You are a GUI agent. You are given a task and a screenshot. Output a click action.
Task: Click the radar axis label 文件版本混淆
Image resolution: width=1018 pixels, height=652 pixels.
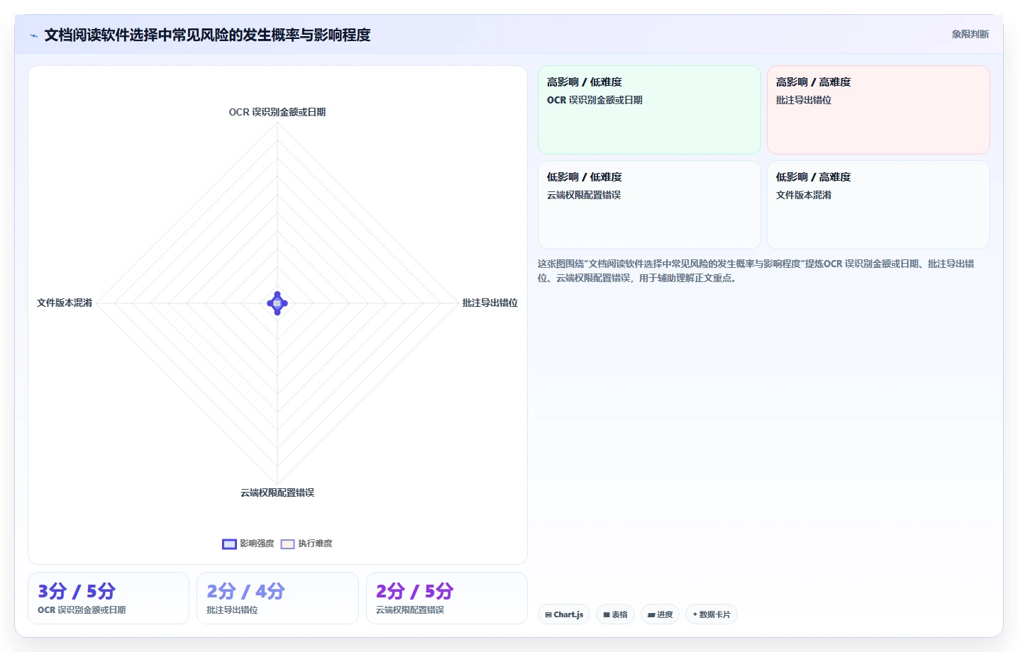65,303
